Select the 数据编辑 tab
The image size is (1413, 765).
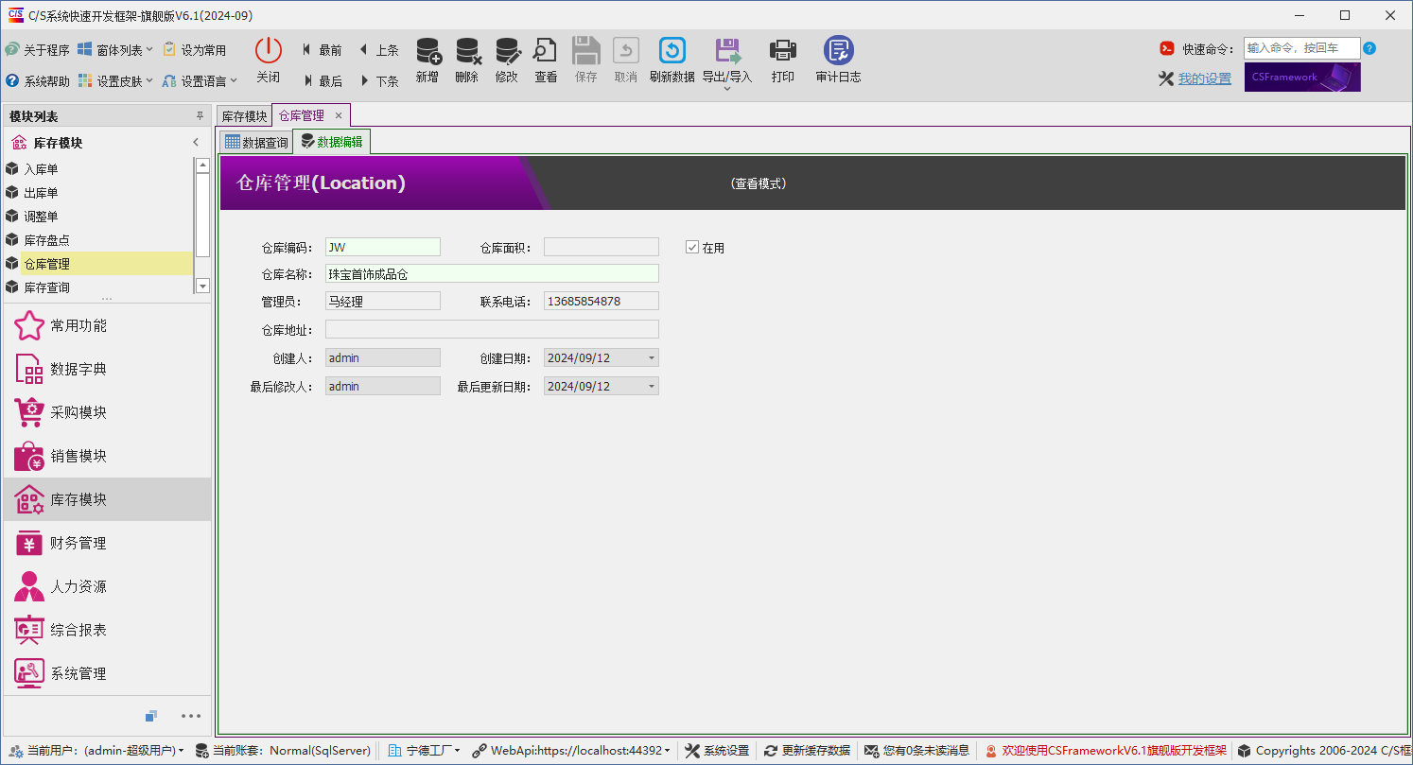(x=332, y=142)
